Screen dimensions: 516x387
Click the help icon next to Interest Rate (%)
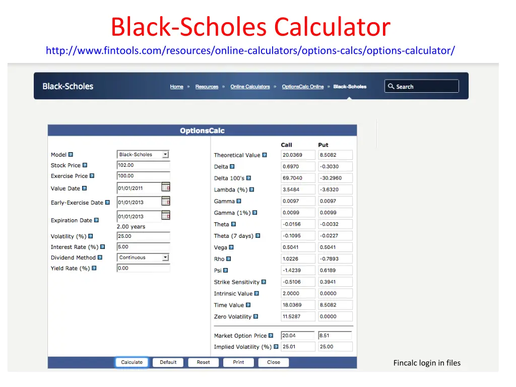click(103, 247)
